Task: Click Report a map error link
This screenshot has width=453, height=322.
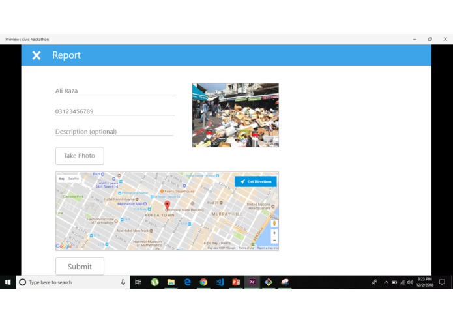Action: pyautogui.click(x=268, y=248)
